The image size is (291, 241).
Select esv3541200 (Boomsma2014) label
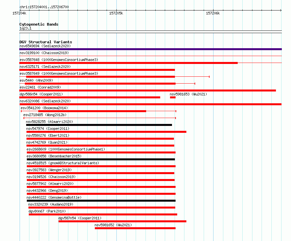coord(44,108)
